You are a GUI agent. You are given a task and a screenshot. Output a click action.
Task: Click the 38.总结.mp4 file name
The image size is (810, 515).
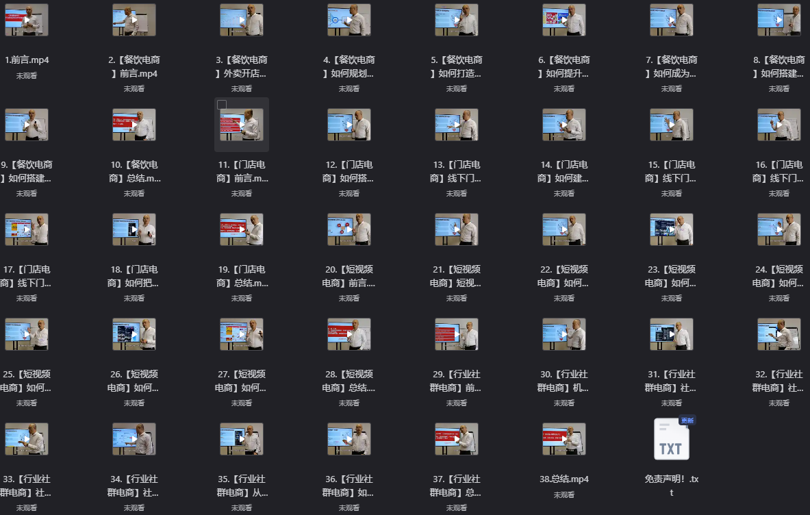(x=564, y=479)
